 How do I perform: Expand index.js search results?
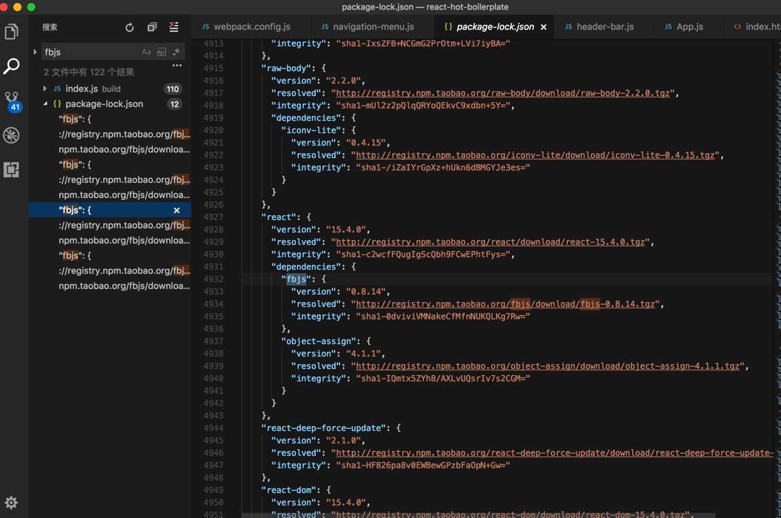(45, 89)
